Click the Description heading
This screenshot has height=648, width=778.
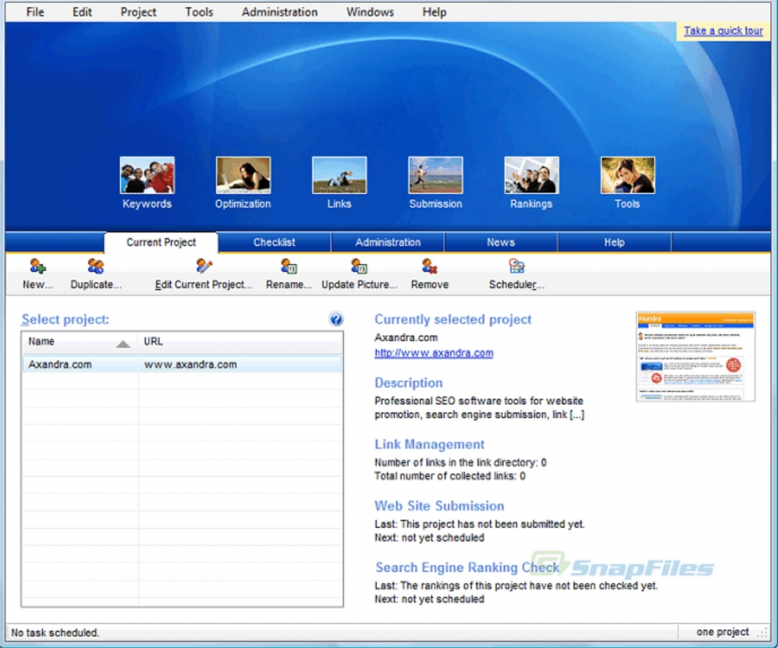pos(408,383)
